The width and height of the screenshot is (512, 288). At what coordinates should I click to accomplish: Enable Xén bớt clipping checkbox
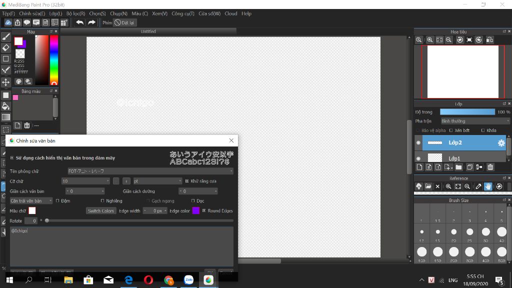point(451,130)
